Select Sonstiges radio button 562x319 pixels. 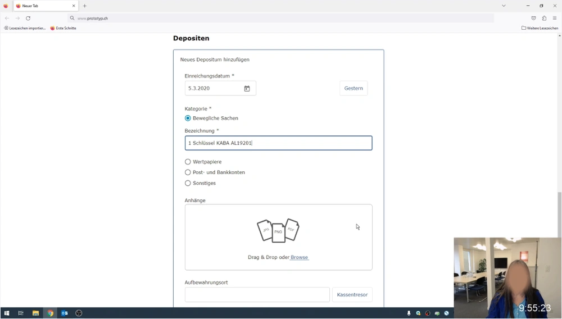(188, 183)
